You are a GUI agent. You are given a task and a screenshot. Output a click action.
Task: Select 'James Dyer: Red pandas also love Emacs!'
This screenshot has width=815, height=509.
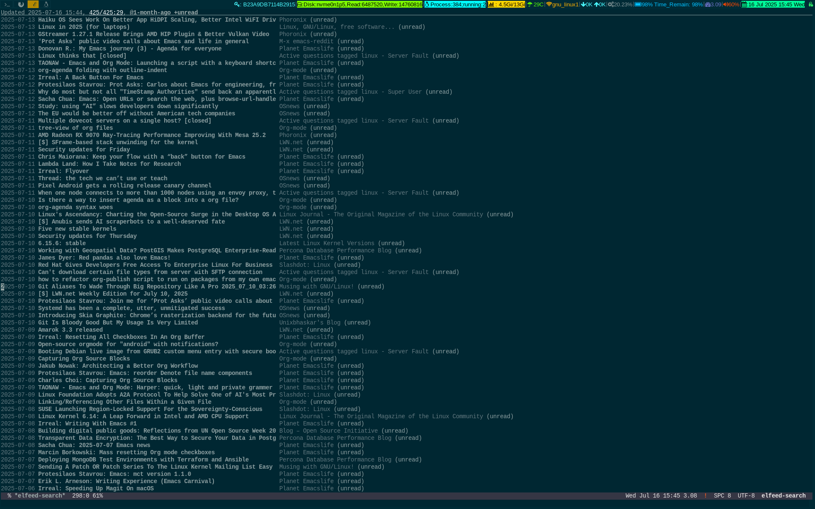point(104,258)
